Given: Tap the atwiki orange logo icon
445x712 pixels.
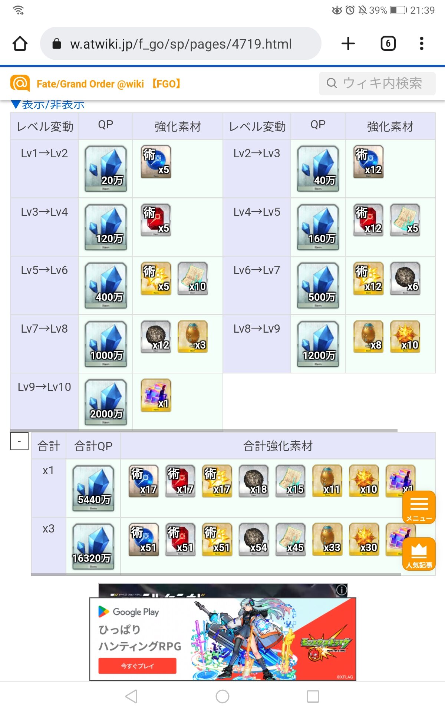Looking at the screenshot, I should 20,83.
